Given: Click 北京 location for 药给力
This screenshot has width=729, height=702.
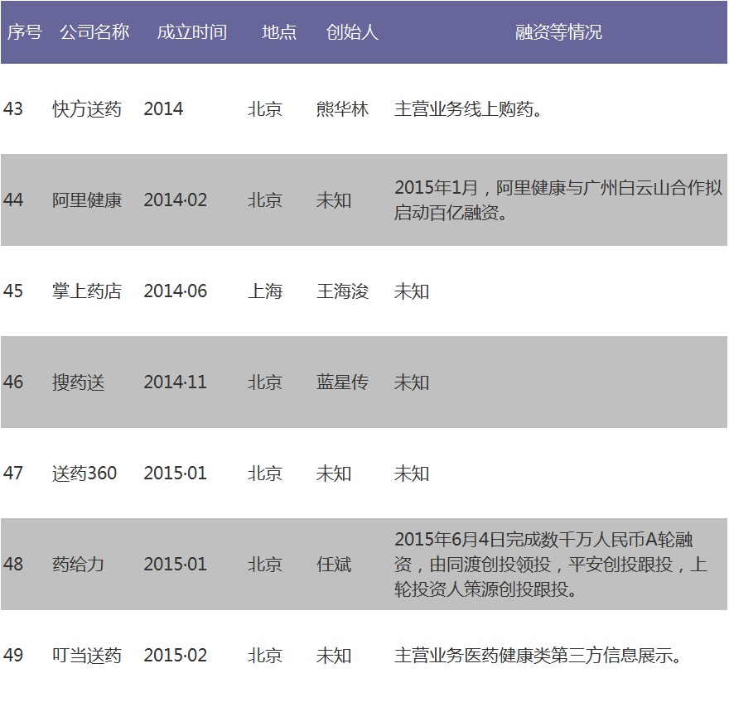Looking at the screenshot, I should (x=265, y=565).
